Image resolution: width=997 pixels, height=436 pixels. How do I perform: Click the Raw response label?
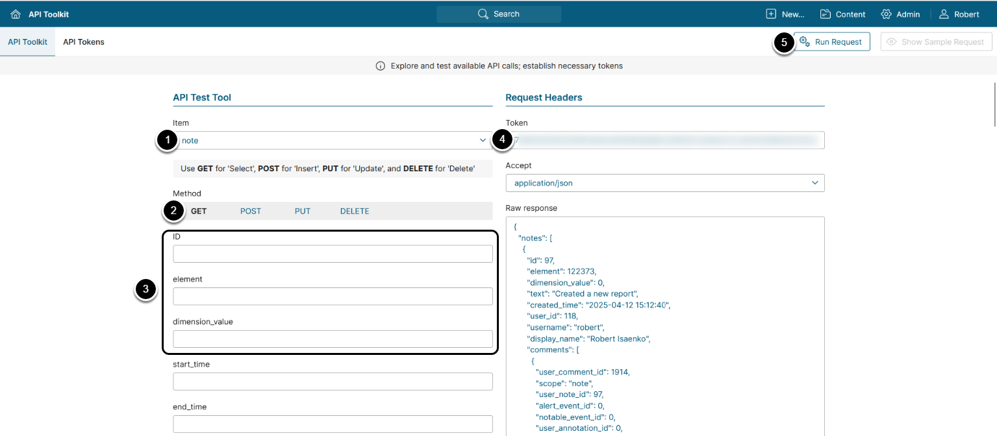click(x=531, y=208)
